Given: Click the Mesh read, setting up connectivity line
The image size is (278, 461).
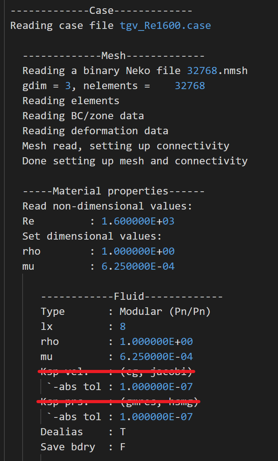Looking at the screenshot, I should (126, 146).
